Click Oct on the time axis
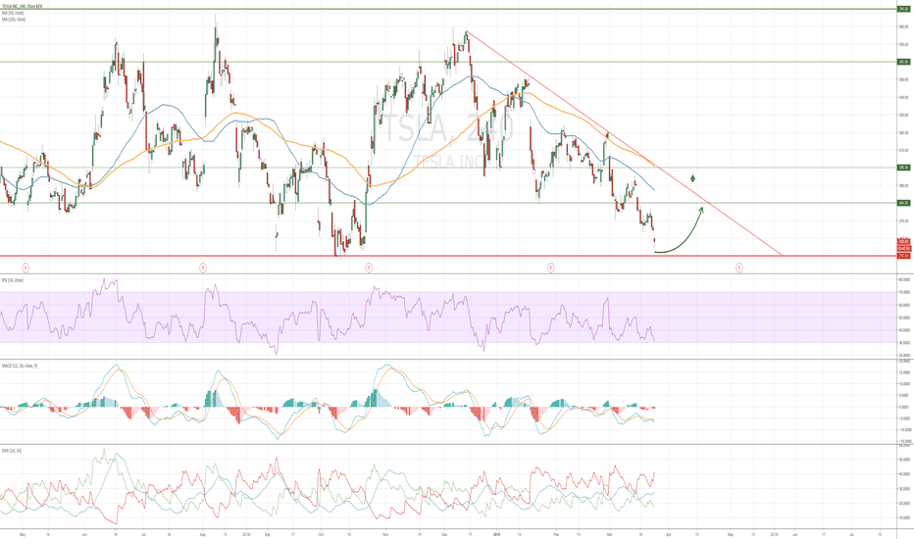Screen dimensions: 914x539 [321, 534]
